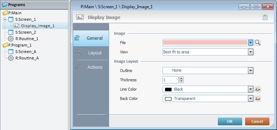Open the Back Color palette picker icon
Viewport: 277px width, 130px height.
(258, 98)
